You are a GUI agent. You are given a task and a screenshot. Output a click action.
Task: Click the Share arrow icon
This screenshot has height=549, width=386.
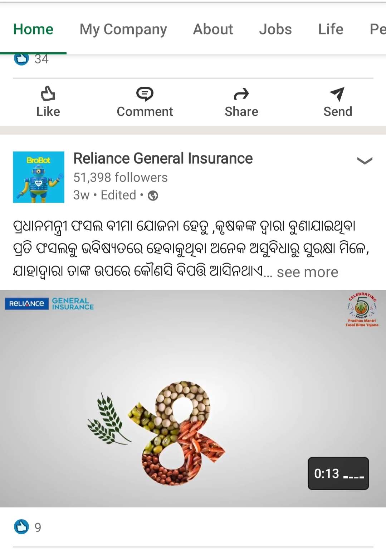pos(241,94)
